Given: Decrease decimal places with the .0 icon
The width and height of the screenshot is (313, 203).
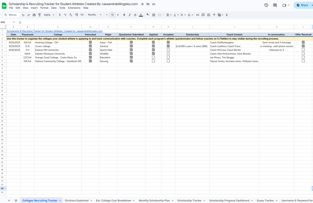Looking at the screenshot, I should 70,15.
